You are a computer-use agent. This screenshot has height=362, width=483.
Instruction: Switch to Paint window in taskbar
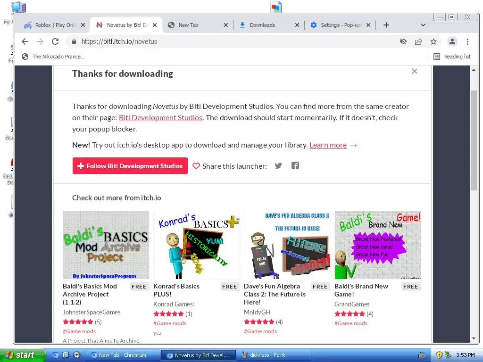coord(274,355)
